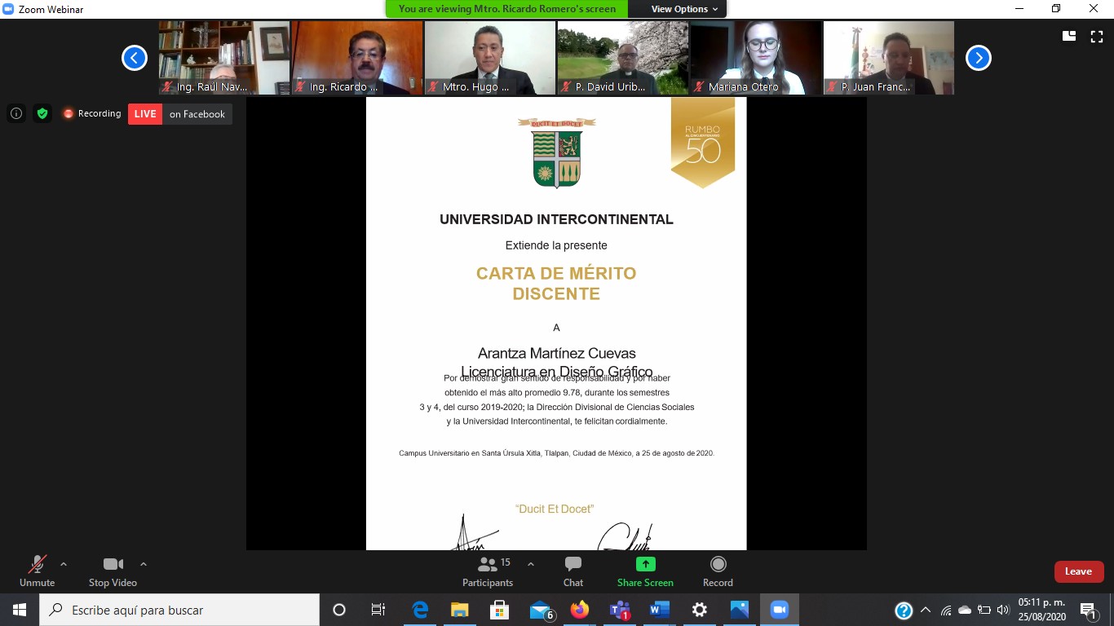The height and width of the screenshot is (626, 1114).
Task: Expand participants options arrow
Action: coord(531,564)
